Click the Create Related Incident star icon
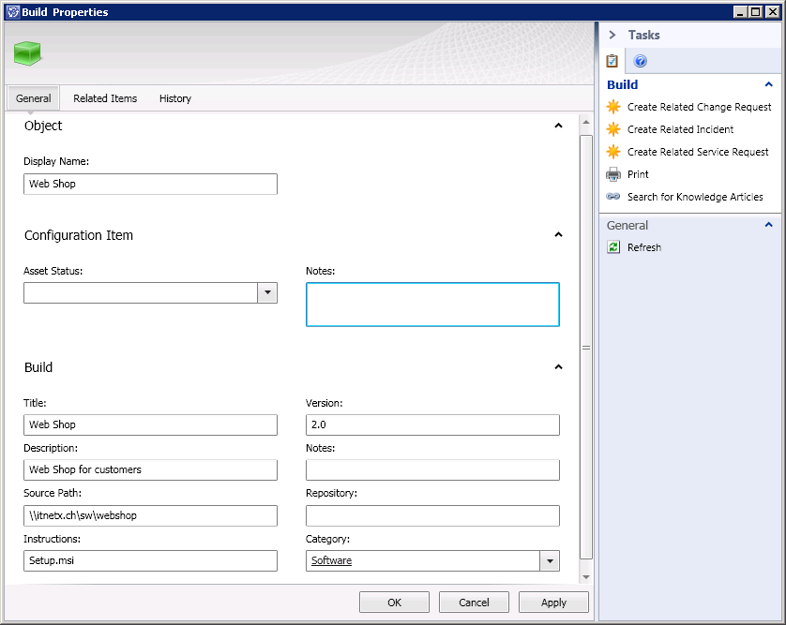Viewport: 786px width, 625px height. (x=613, y=129)
